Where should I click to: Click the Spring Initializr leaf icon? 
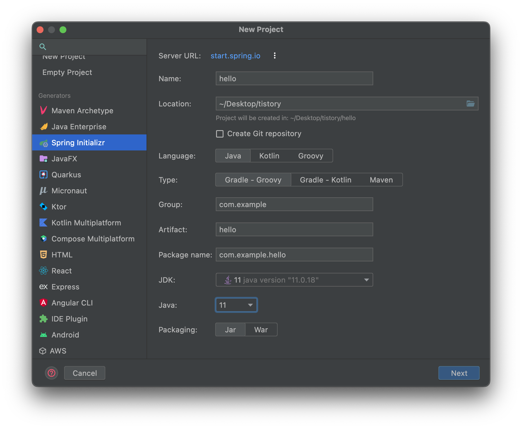[43, 143]
